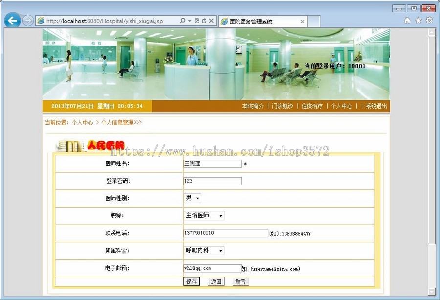
Task: Open the Tools gear icon
Action: [x=429, y=20]
